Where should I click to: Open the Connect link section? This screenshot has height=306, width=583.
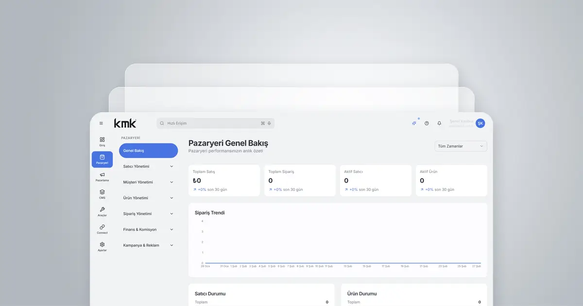(x=102, y=229)
